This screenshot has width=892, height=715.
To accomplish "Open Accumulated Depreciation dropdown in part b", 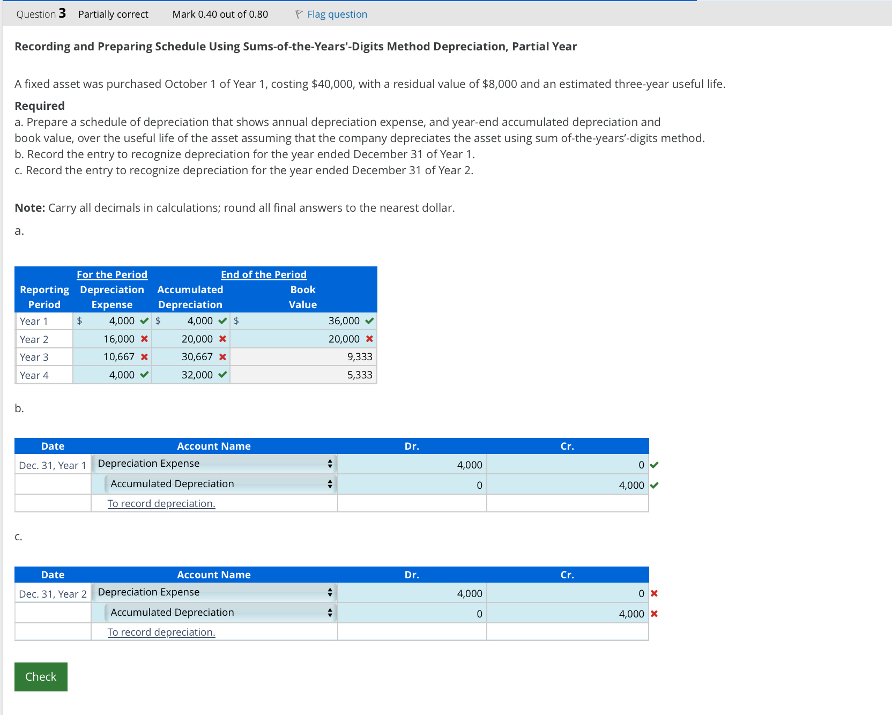I will point(221,484).
